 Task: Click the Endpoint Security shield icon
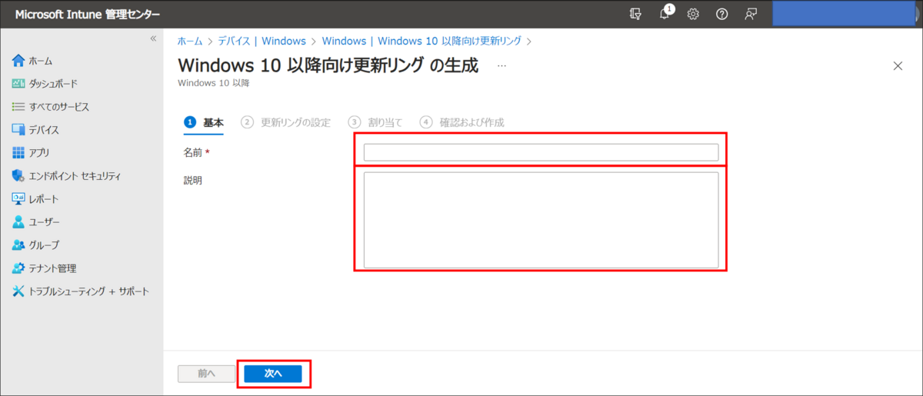pos(18,176)
